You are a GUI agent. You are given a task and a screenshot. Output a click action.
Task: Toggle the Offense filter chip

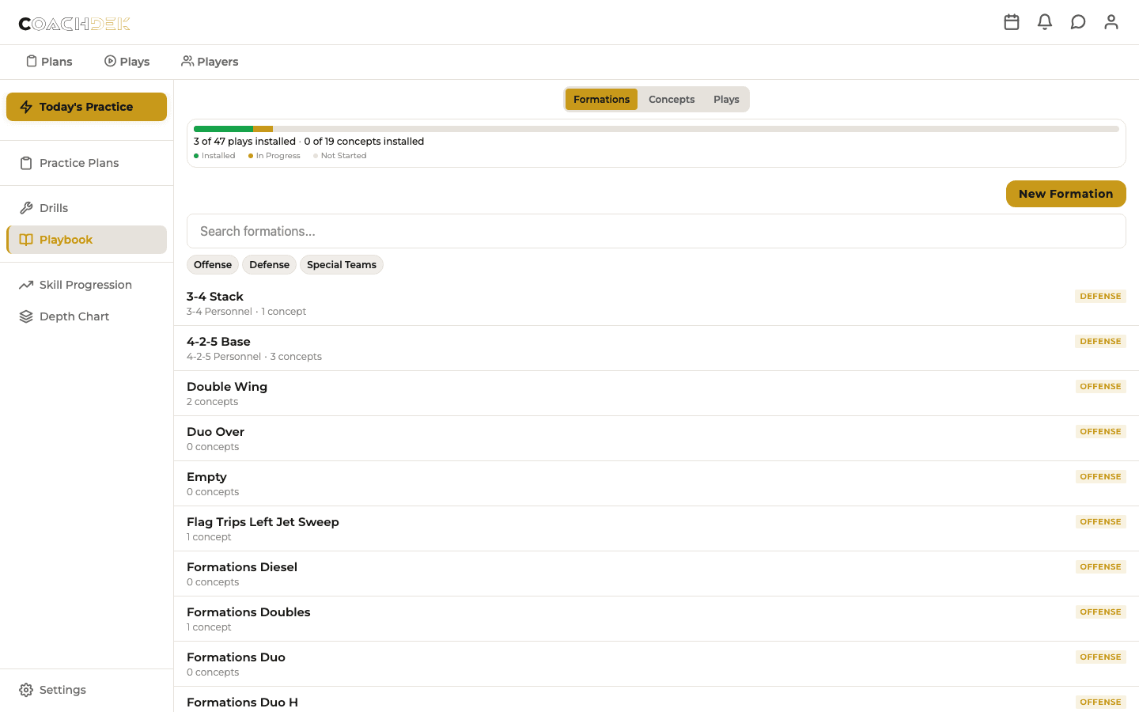(212, 264)
